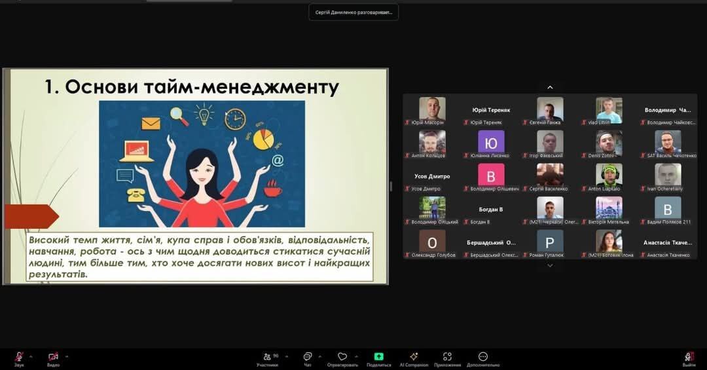Image resolution: width=707 pixels, height=370 pixels.
Task: Expand the arrow next to Чат
Action: point(319,356)
